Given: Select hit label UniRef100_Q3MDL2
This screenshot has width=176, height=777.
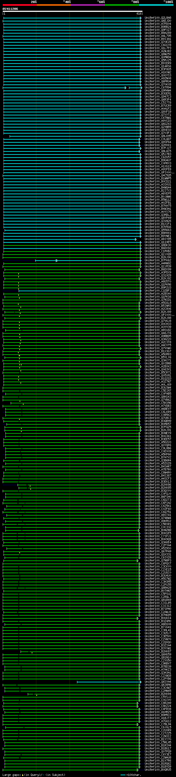Looking at the screenshot, I should (158, 215).
